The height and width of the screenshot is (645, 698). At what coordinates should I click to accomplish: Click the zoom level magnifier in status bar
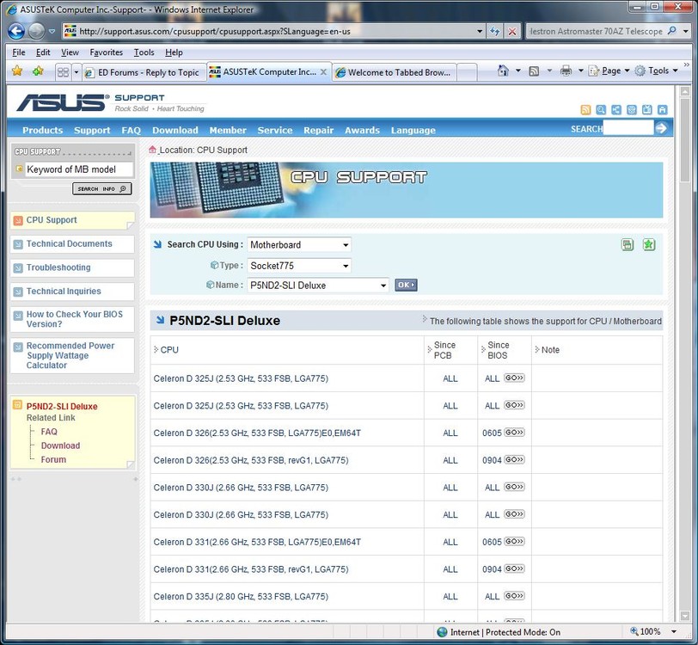(634, 631)
